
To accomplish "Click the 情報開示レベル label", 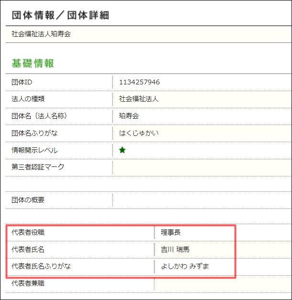I will pos(34,150).
